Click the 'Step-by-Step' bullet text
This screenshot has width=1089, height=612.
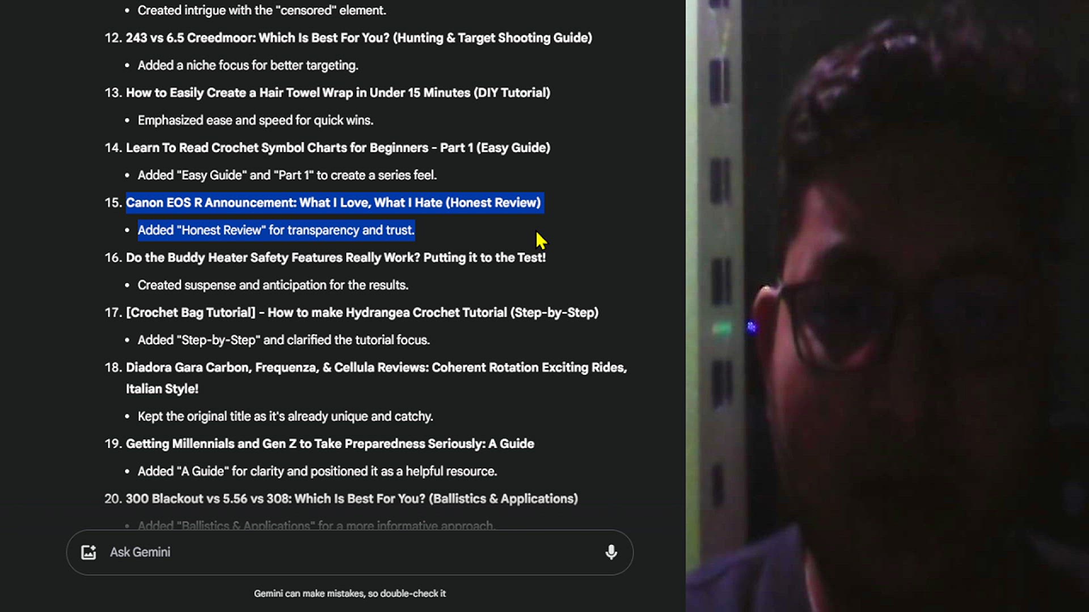tap(283, 340)
